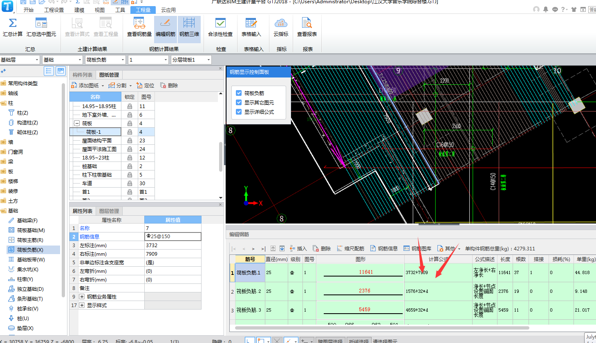This screenshot has height=343, width=596.
Task: Open the 工程设置 ribbon tab
Action: 54,10
